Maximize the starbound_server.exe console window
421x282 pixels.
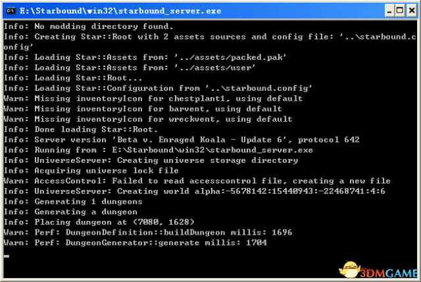coord(400,11)
